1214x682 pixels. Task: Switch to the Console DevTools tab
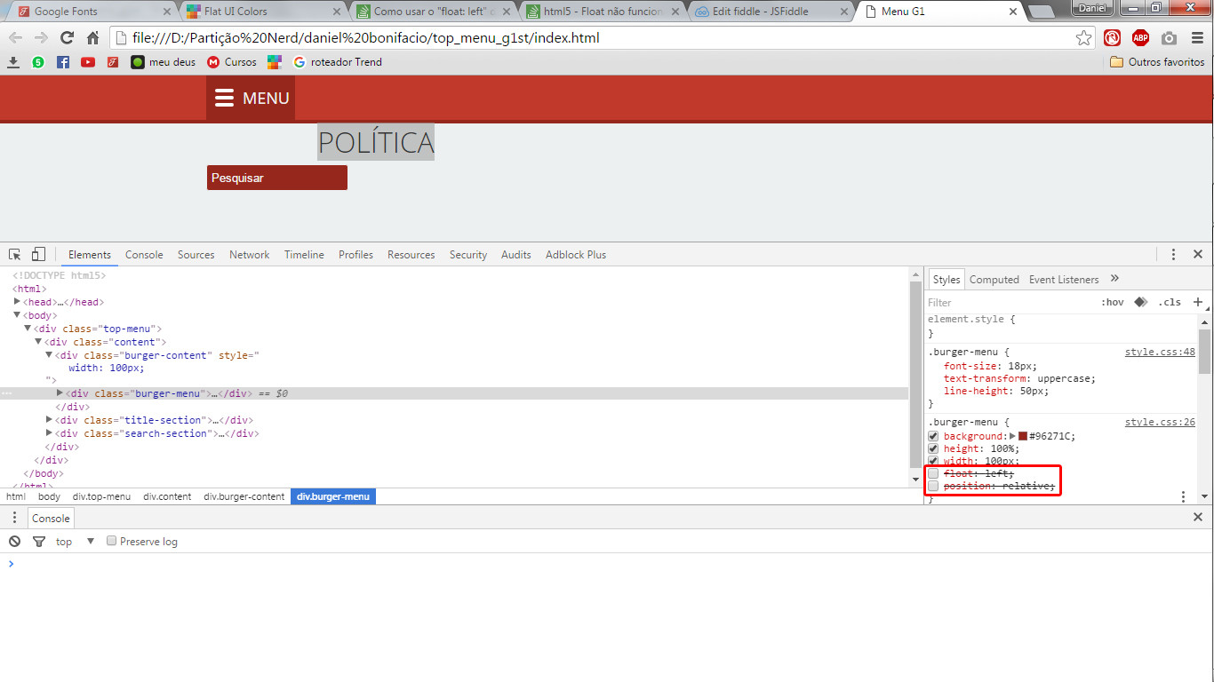coord(144,254)
